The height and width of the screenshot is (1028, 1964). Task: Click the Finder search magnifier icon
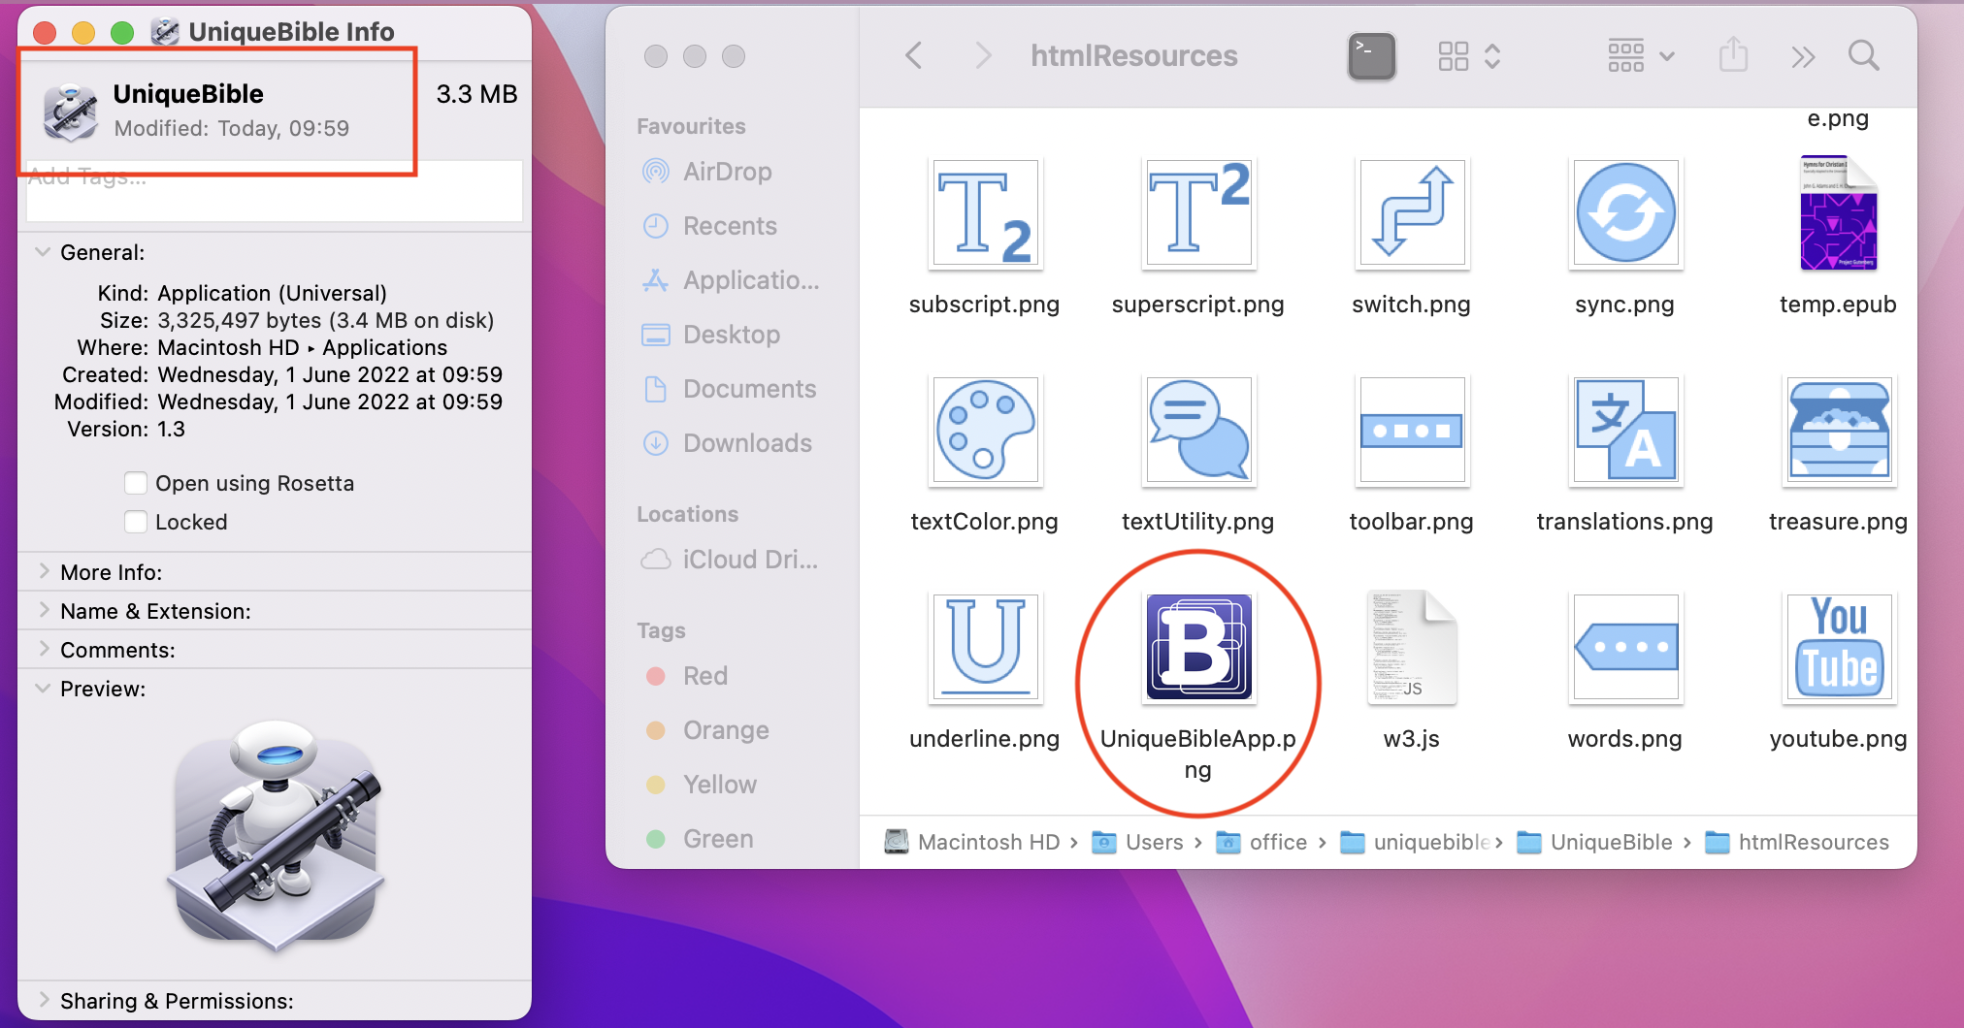(x=1864, y=55)
